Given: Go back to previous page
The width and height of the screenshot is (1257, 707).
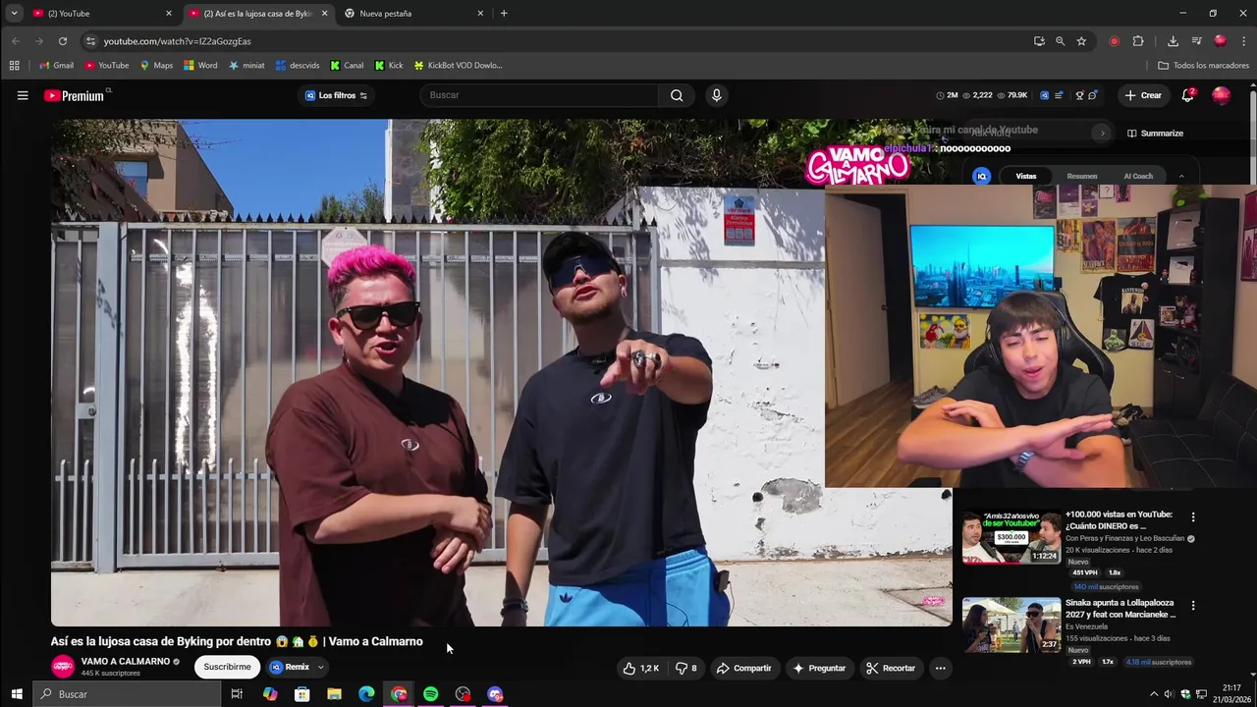Looking at the screenshot, I should (15, 41).
